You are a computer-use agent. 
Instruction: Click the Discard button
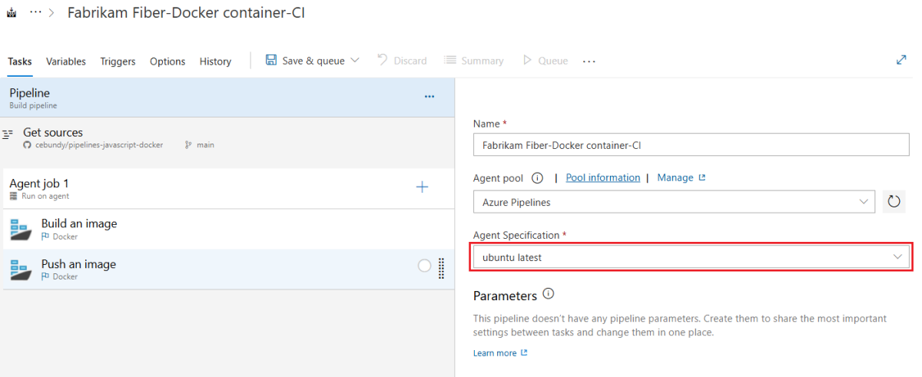402,61
